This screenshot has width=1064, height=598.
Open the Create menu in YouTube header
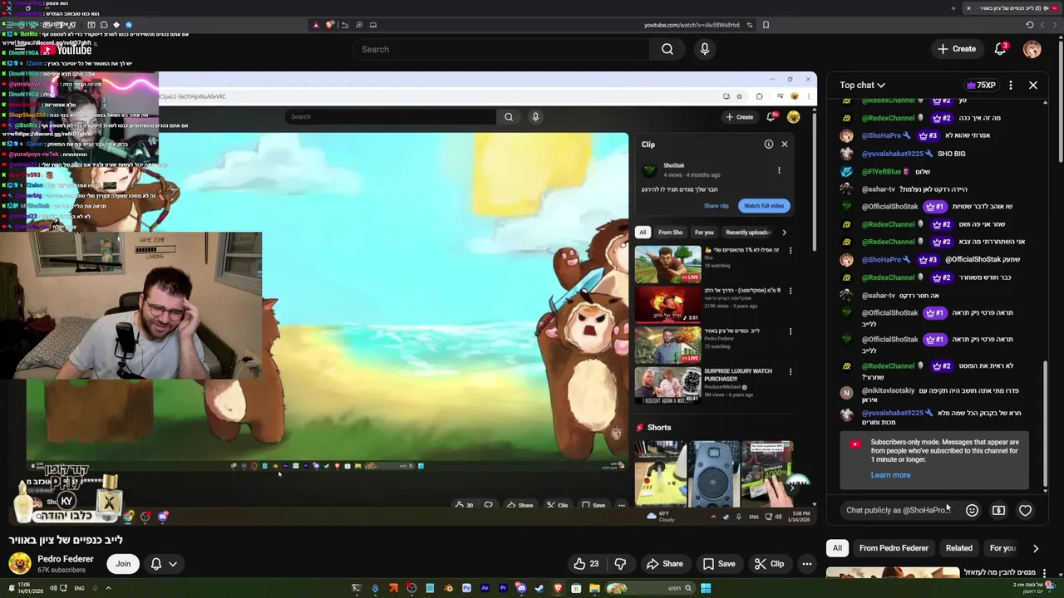click(x=957, y=49)
